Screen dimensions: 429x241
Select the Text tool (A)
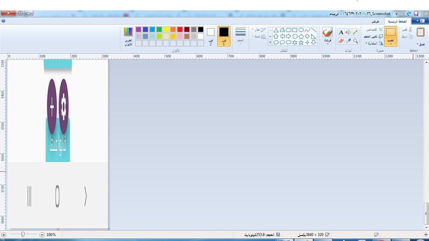click(341, 32)
